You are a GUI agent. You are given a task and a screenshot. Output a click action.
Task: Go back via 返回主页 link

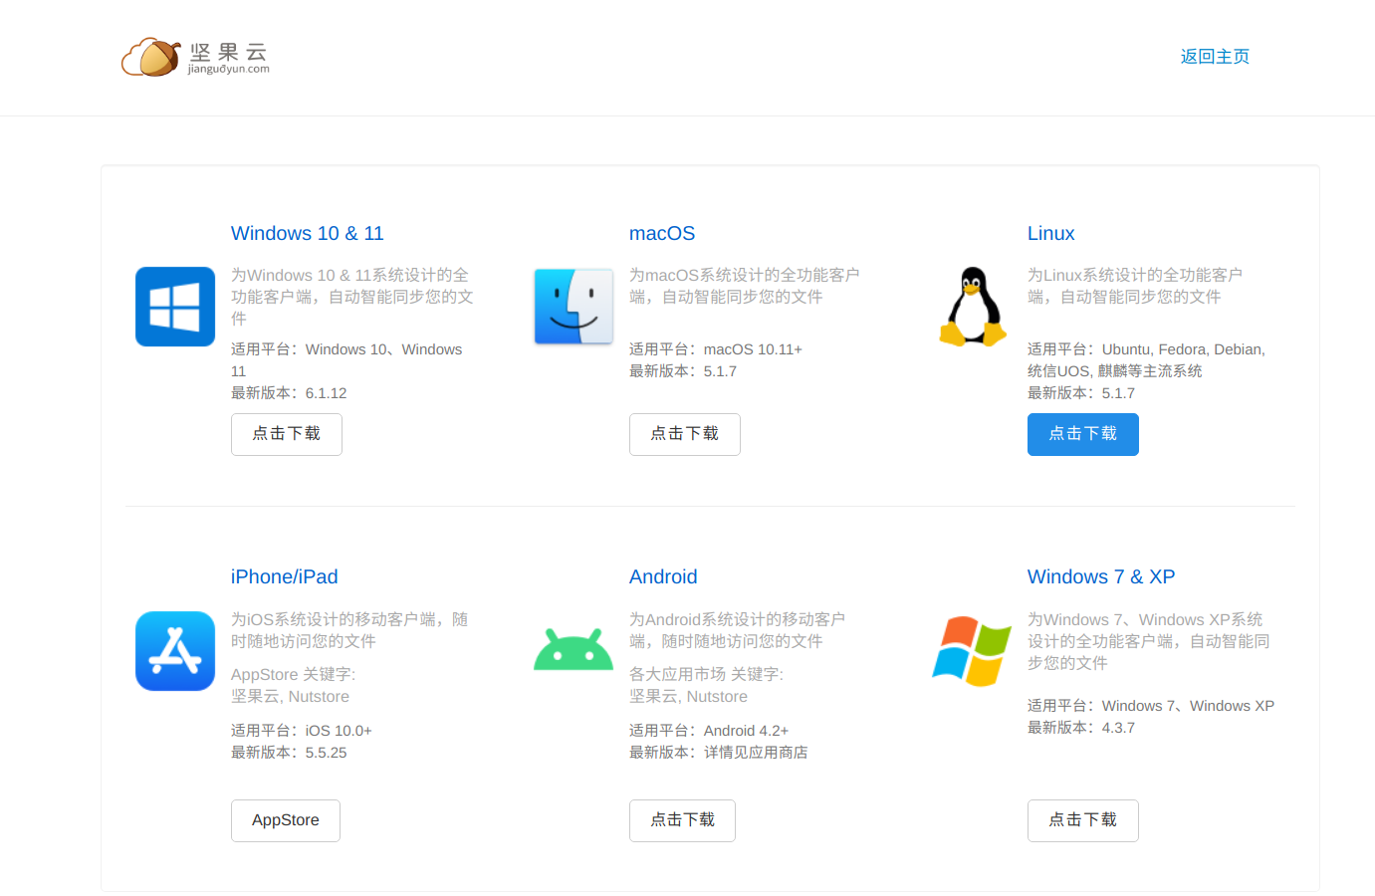click(1215, 57)
